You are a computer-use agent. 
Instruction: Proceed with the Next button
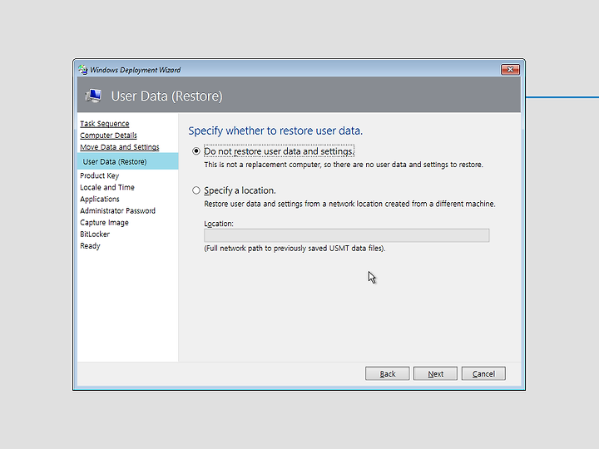coord(435,373)
